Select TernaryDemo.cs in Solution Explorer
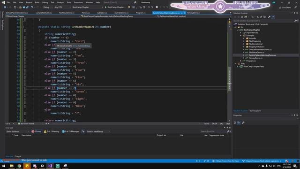This screenshot has width=300, height=169. (255, 58)
